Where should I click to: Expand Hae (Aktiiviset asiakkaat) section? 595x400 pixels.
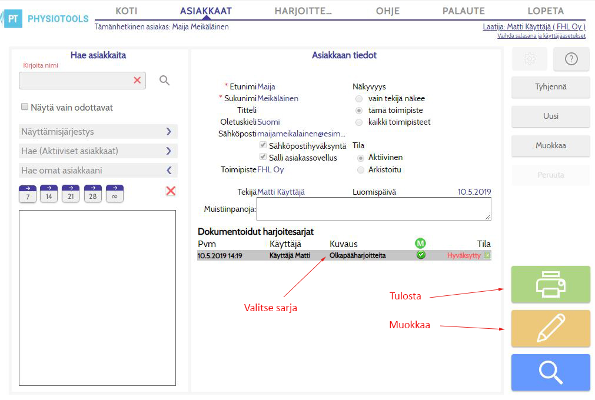click(98, 151)
